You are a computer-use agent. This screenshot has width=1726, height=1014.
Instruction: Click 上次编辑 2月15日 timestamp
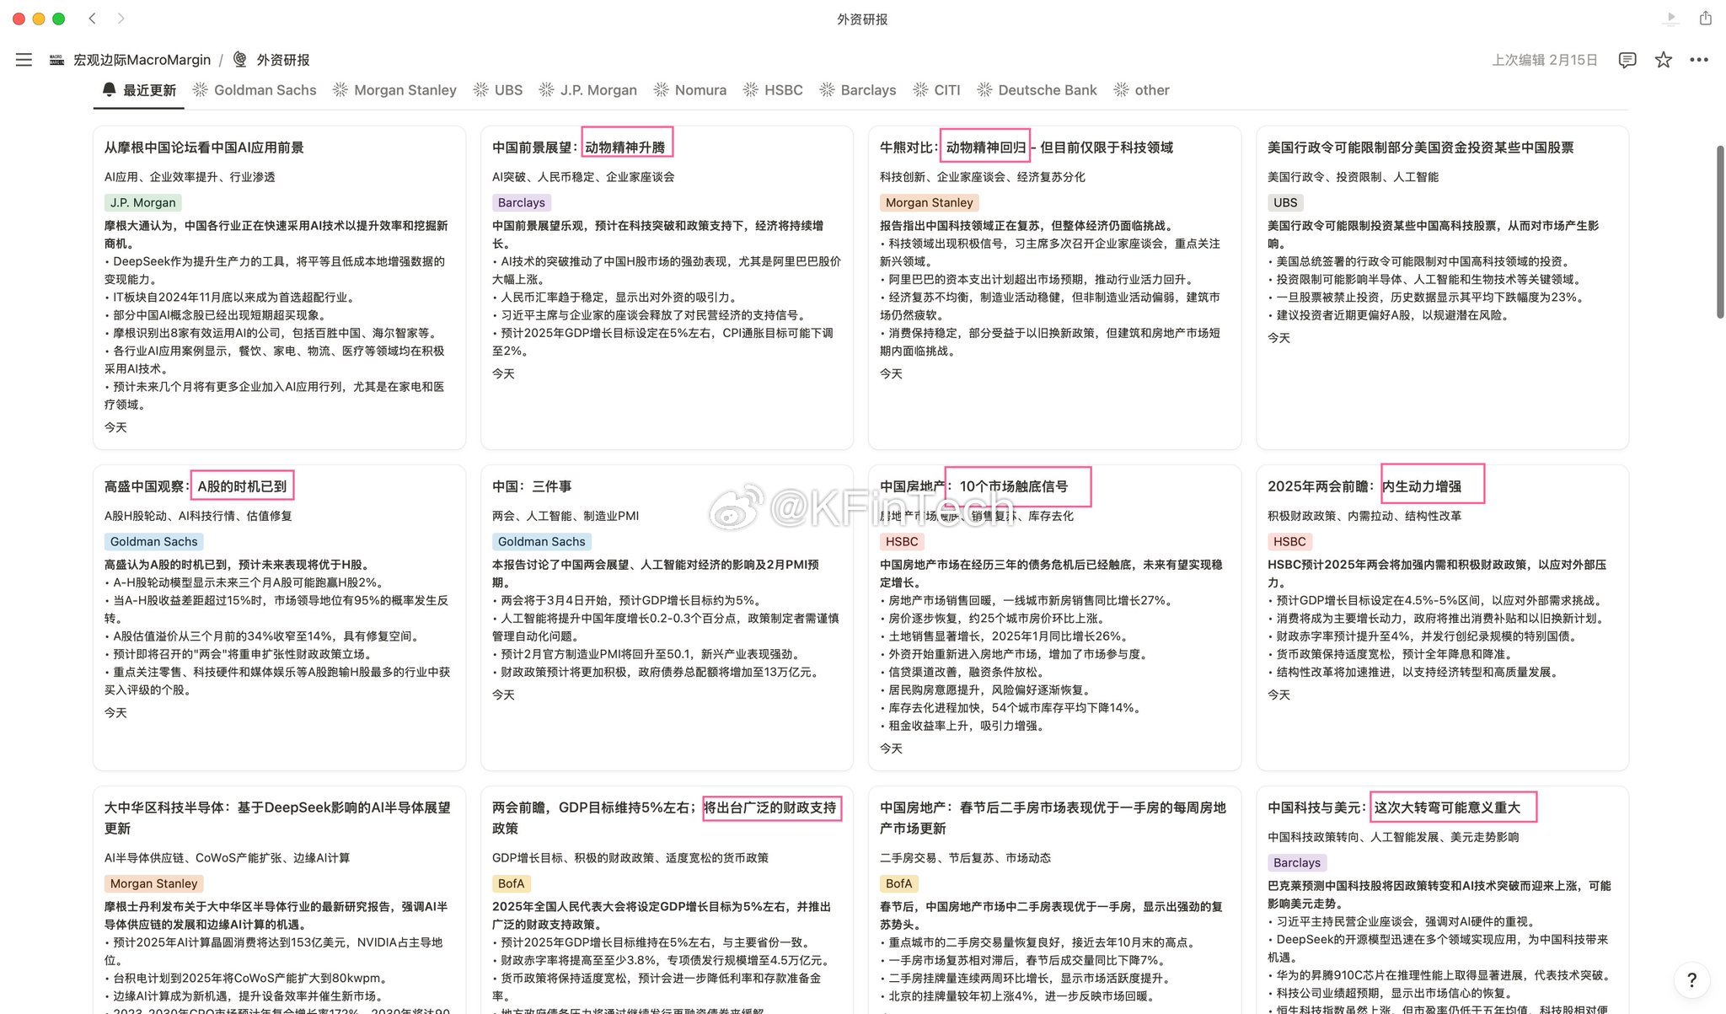tap(1544, 60)
